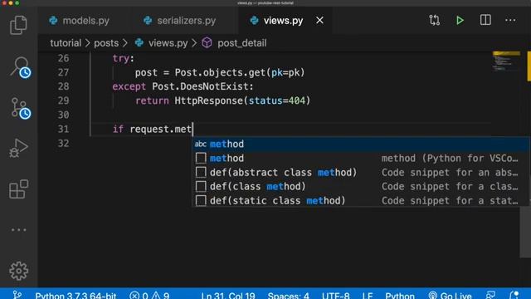Click the Open Changes compare icon
Viewport: 531px width, 299px height.
click(x=435, y=20)
